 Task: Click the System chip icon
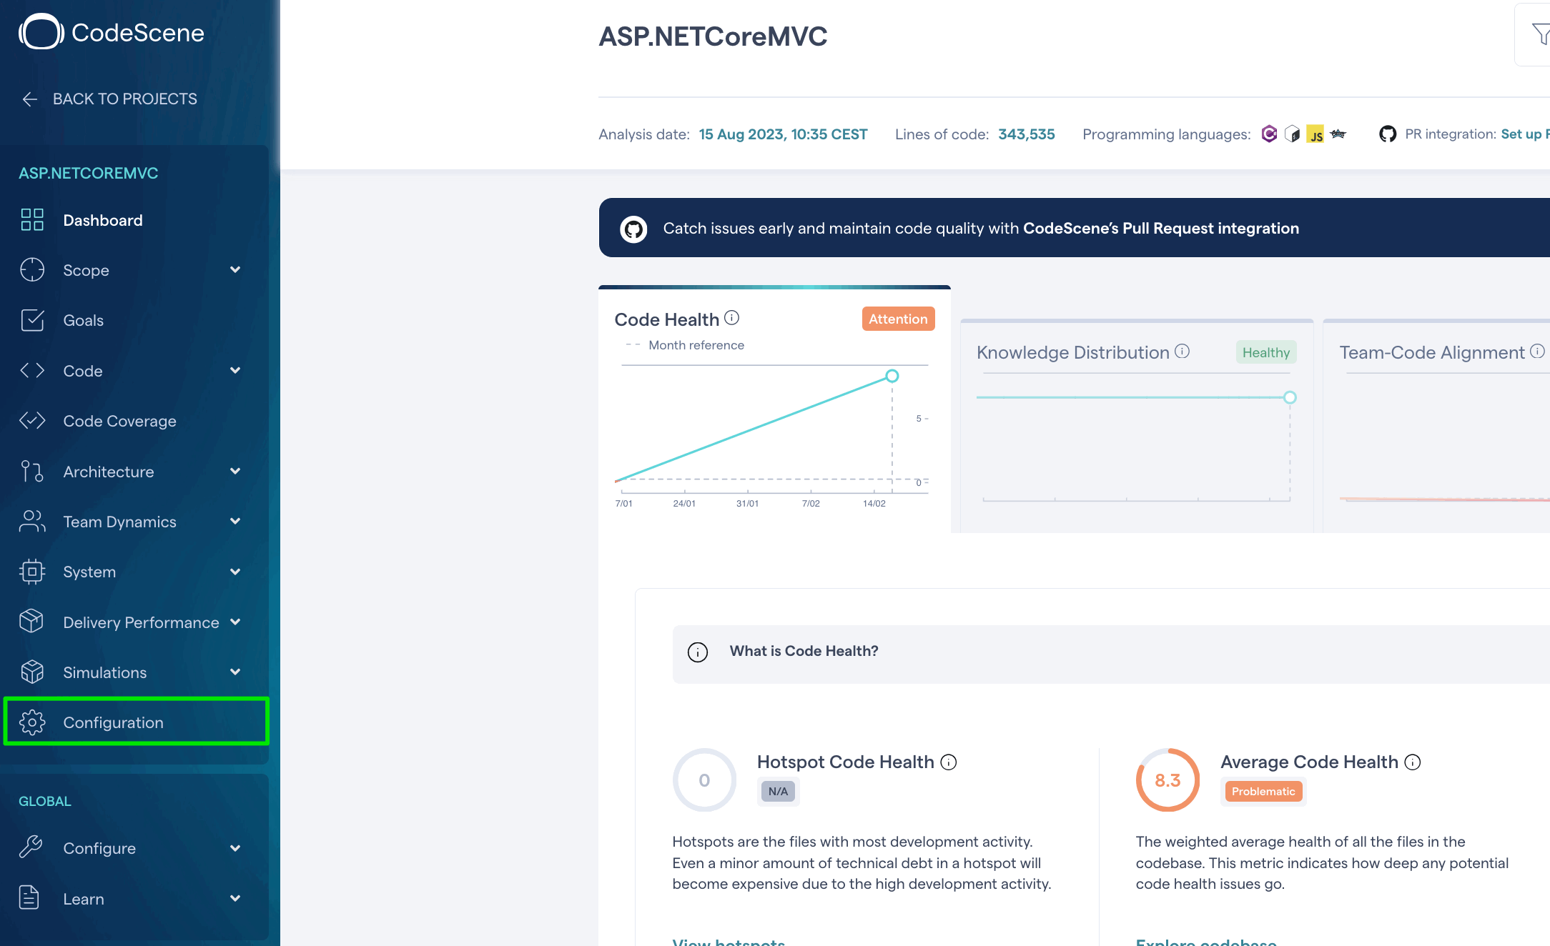point(32,572)
